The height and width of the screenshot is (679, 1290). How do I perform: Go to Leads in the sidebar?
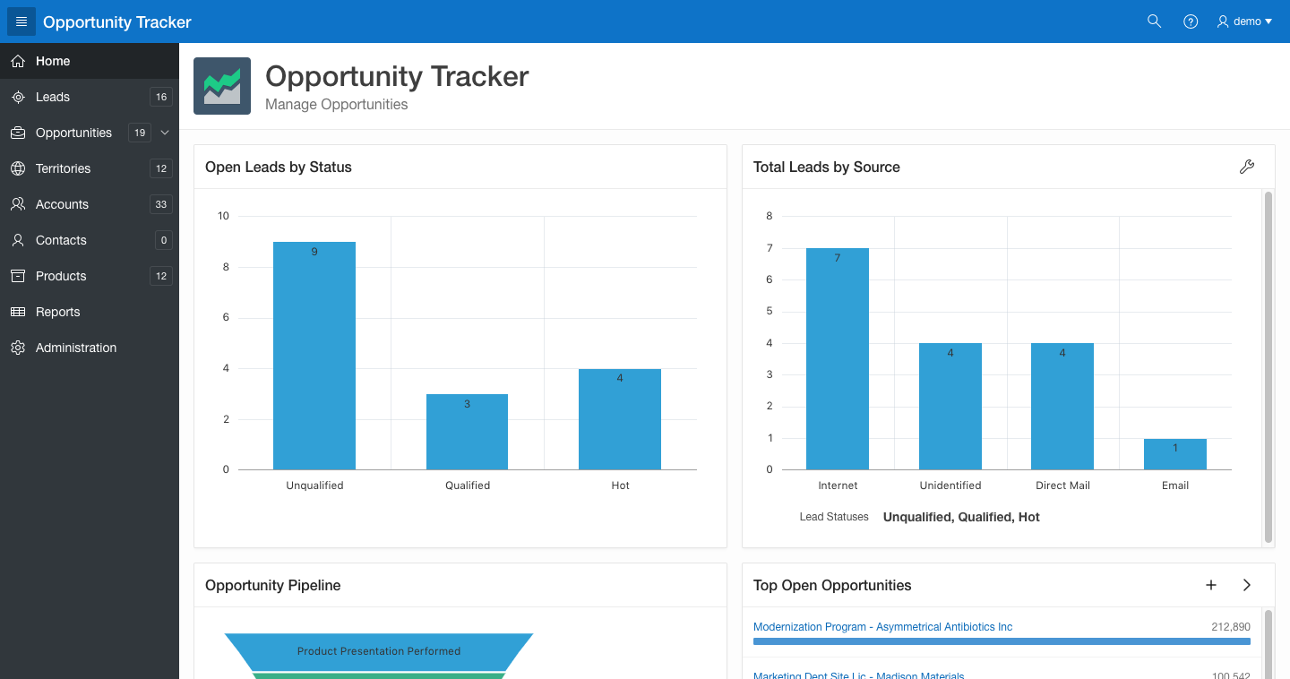coord(53,97)
